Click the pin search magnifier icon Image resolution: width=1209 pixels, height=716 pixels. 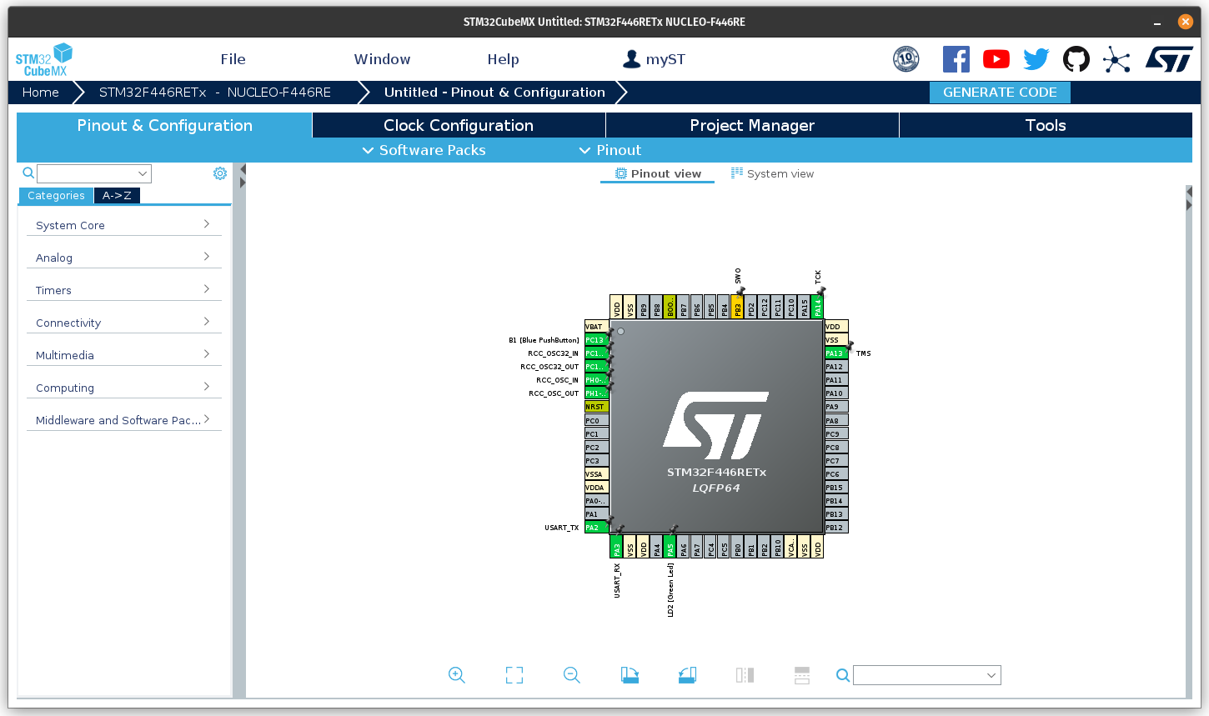(843, 675)
